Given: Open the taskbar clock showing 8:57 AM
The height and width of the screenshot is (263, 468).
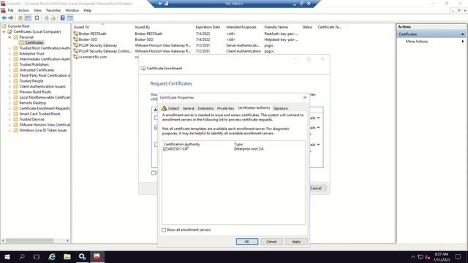Looking at the screenshot, I should point(441,256).
